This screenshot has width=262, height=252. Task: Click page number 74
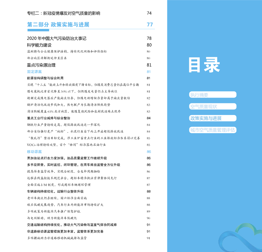(x=149, y=13)
